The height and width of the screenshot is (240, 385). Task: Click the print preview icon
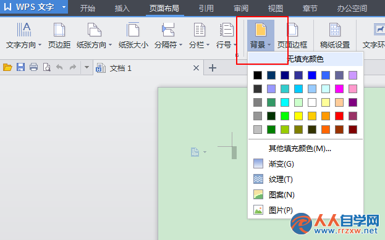[x=46, y=67]
